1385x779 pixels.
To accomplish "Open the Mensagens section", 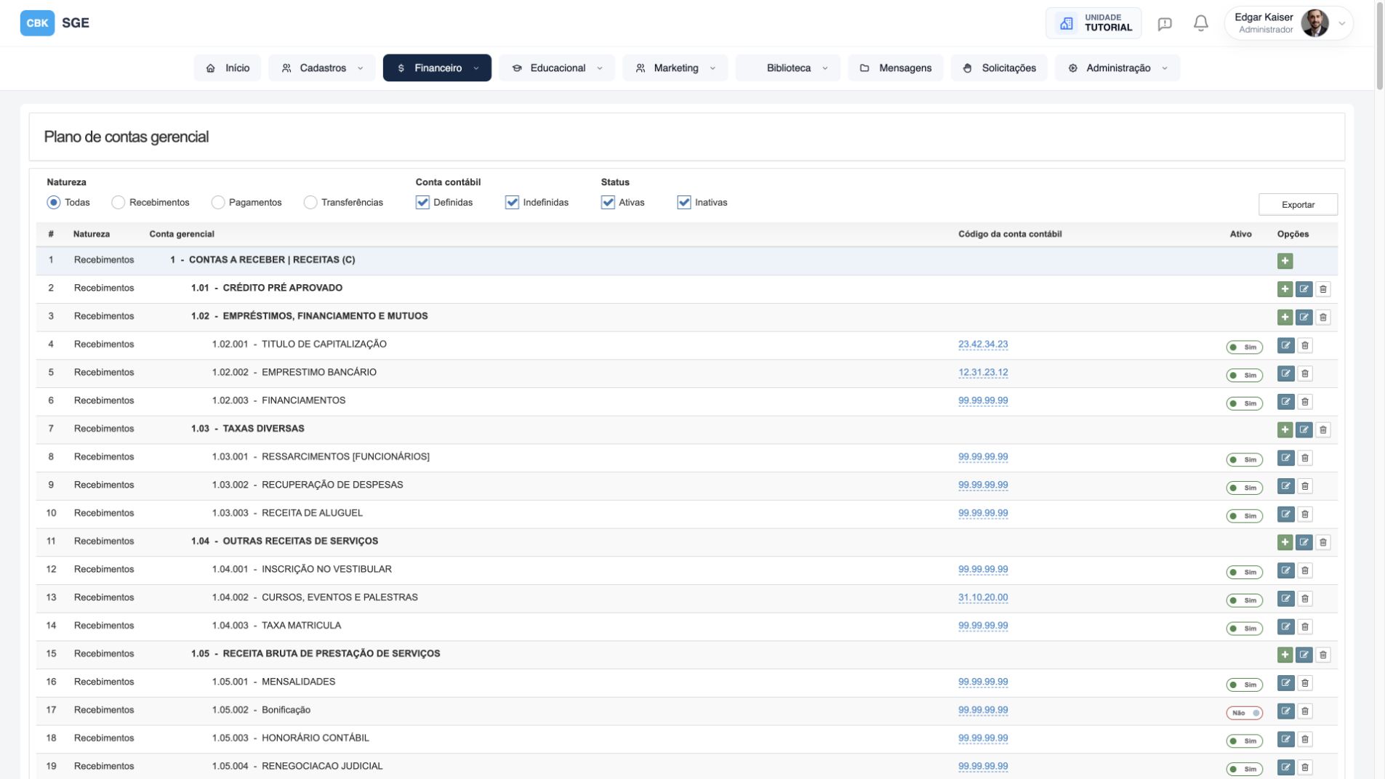I will point(896,68).
